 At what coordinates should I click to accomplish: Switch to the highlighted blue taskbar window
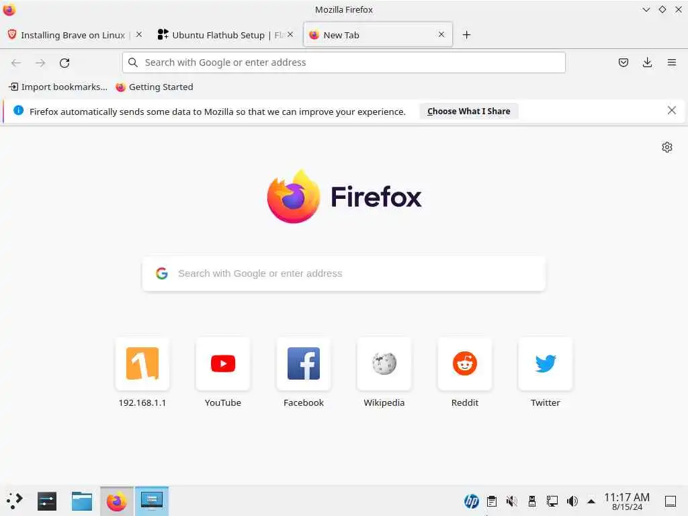click(151, 501)
